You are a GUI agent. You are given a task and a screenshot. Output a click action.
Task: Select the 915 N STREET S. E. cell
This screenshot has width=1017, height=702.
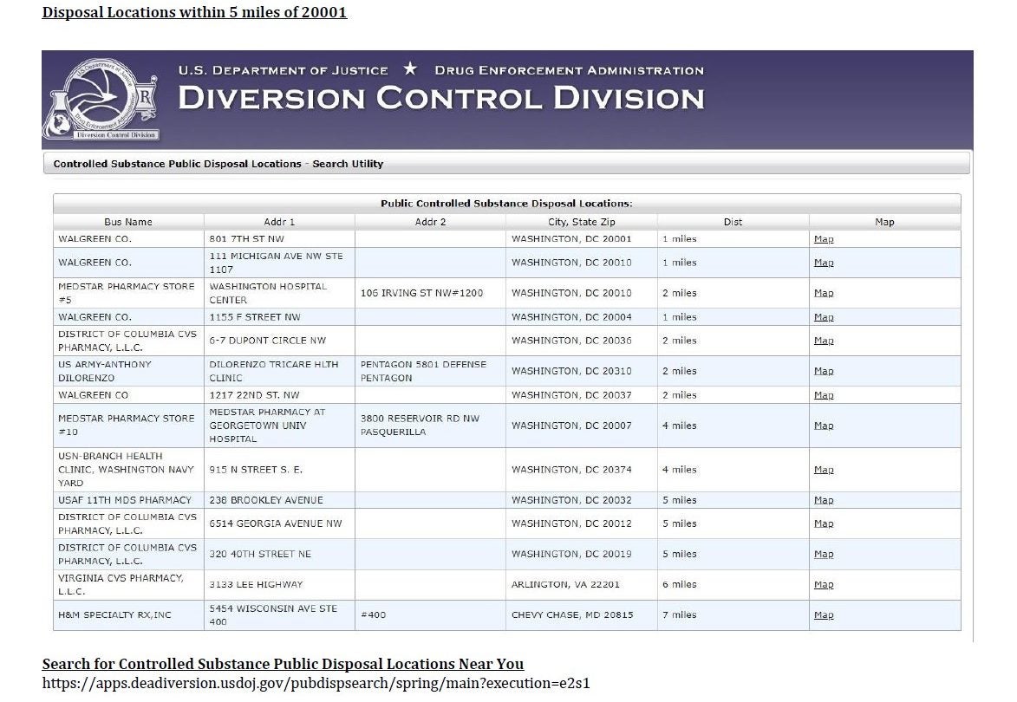coord(279,469)
